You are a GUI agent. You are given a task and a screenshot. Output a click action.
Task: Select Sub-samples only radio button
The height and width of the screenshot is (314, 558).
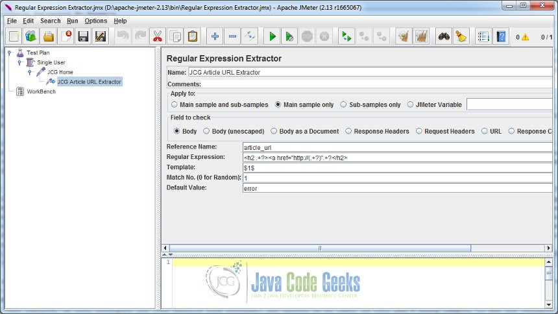343,104
